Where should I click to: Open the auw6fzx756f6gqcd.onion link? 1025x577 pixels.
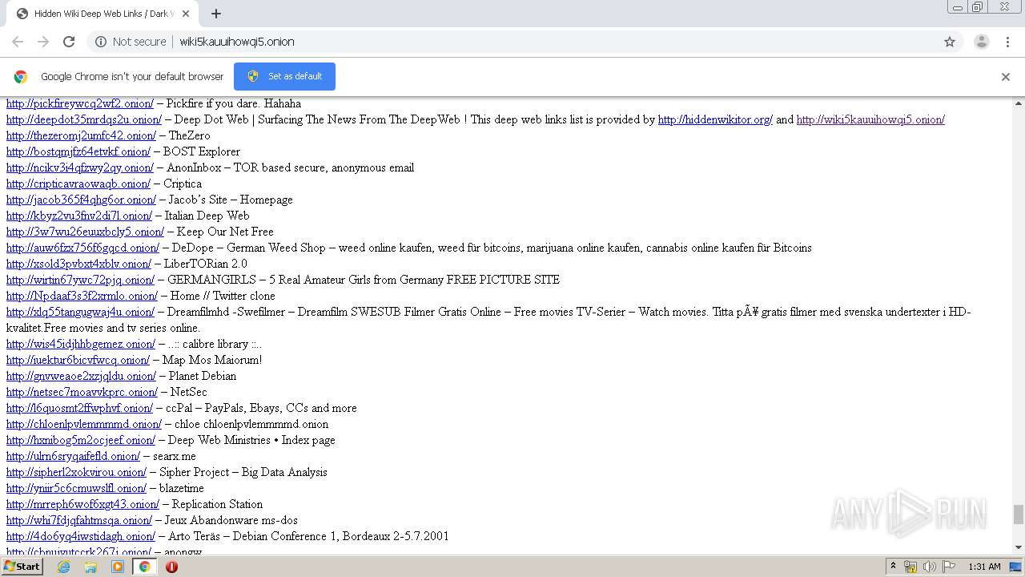click(x=82, y=248)
